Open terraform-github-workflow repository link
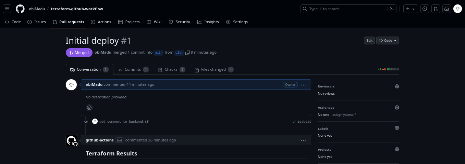 point(77,9)
